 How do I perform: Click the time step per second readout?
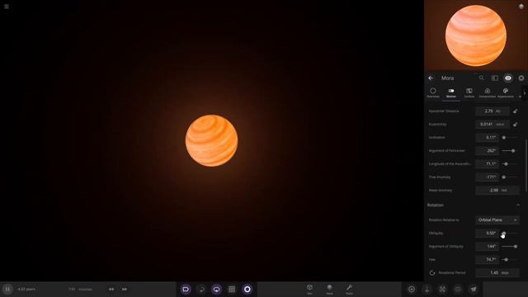pyautogui.click(x=80, y=290)
